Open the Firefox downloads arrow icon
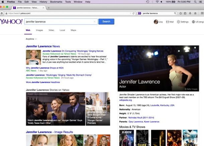The height and width of the screenshot is (146, 204). coord(190,13)
